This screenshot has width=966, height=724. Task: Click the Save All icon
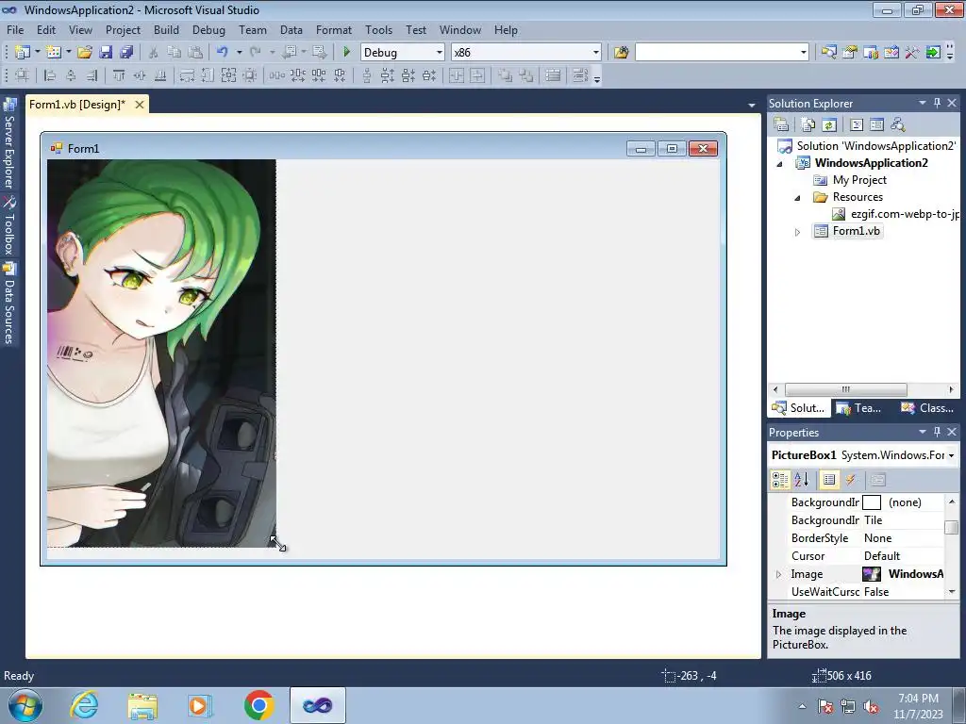(126, 53)
